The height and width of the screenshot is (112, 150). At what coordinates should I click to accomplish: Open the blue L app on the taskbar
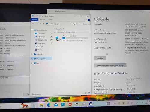(x=63, y=105)
